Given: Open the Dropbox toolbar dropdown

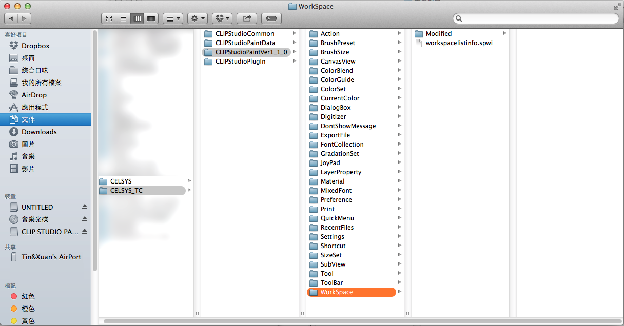Looking at the screenshot, I should tap(223, 18).
